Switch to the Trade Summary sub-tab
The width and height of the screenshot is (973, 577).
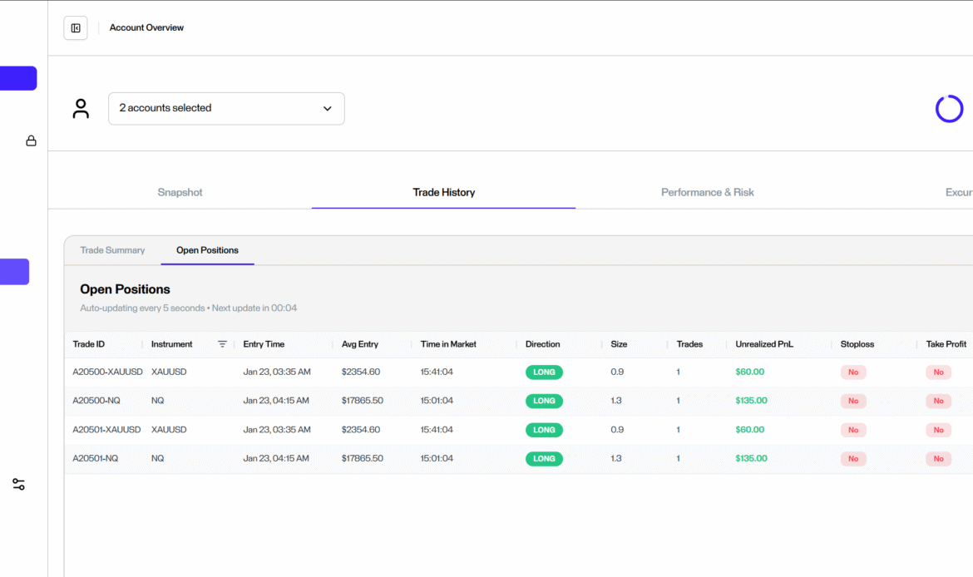(x=112, y=250)
